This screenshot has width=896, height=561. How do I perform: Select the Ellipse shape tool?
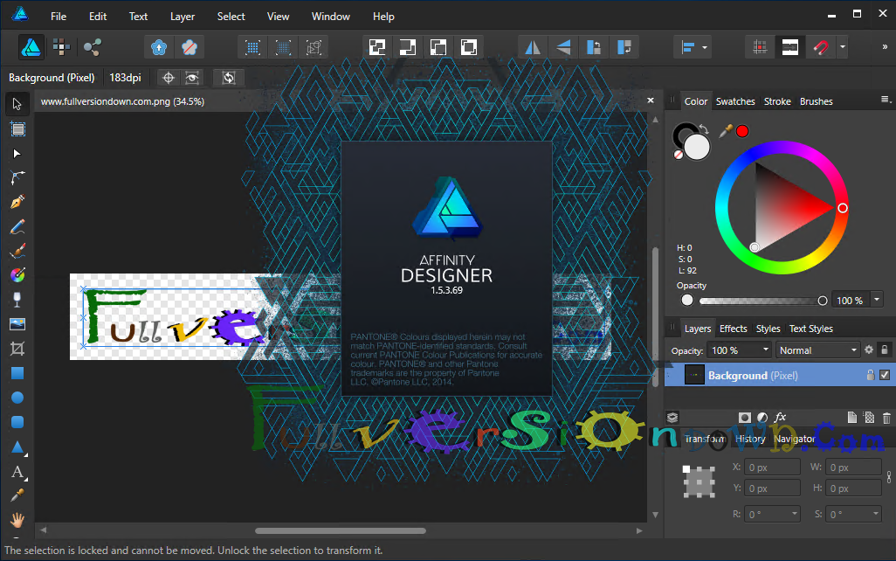tap(17, 398)
